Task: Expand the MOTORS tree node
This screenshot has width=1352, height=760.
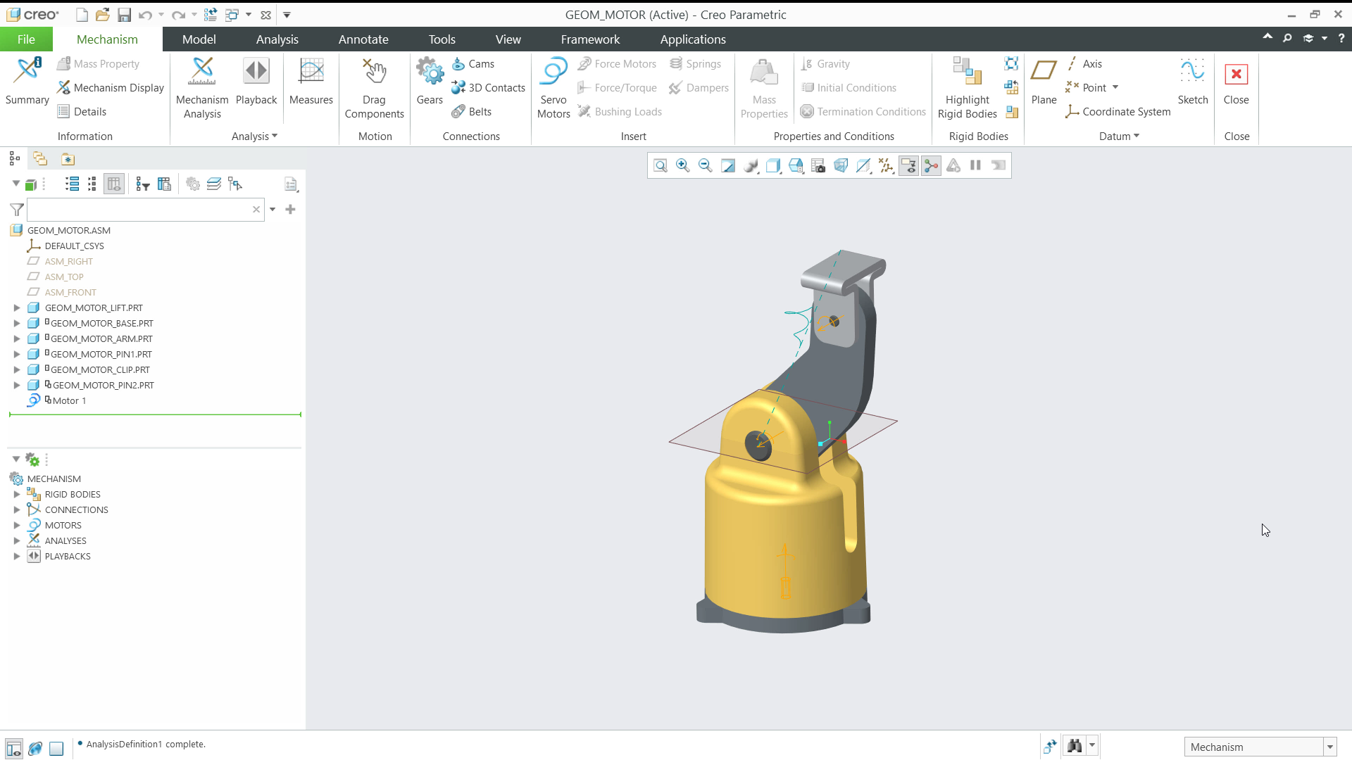Action: pyautogui.click(x=17, y=526)
